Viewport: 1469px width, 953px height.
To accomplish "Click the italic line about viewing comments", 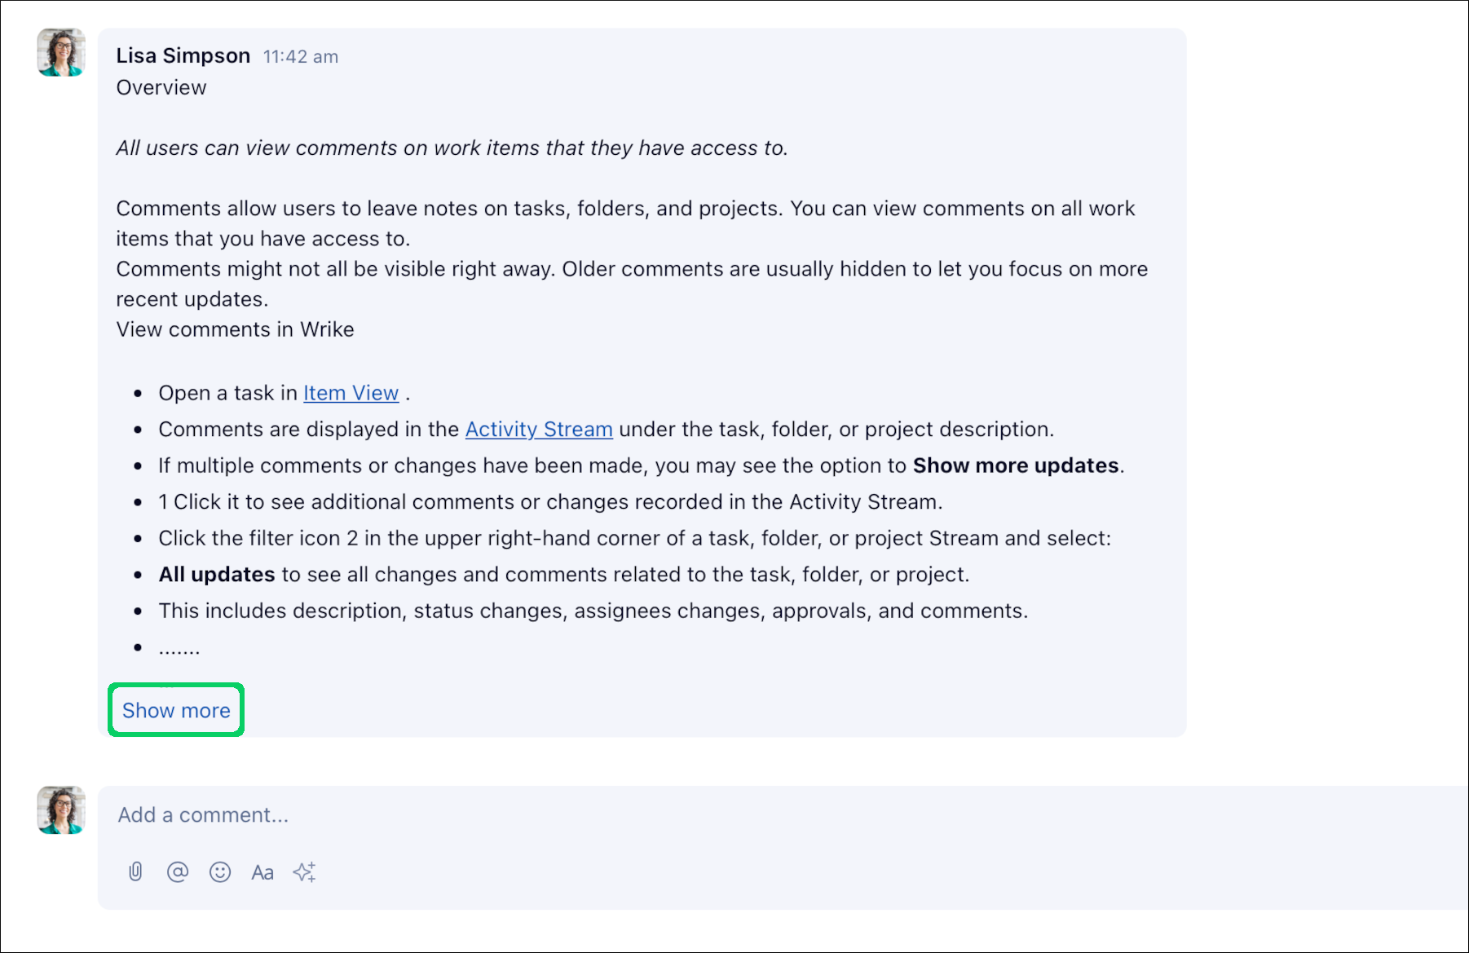I will 452,148.
